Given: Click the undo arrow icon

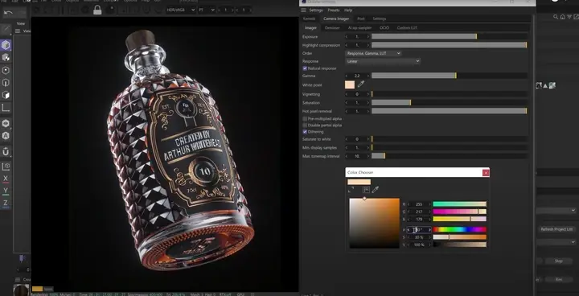Looking at the screenshot, I should coord(9,12).
